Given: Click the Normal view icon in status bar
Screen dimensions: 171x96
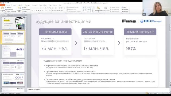Looking at the screenshot, I should tap(147, 93).
